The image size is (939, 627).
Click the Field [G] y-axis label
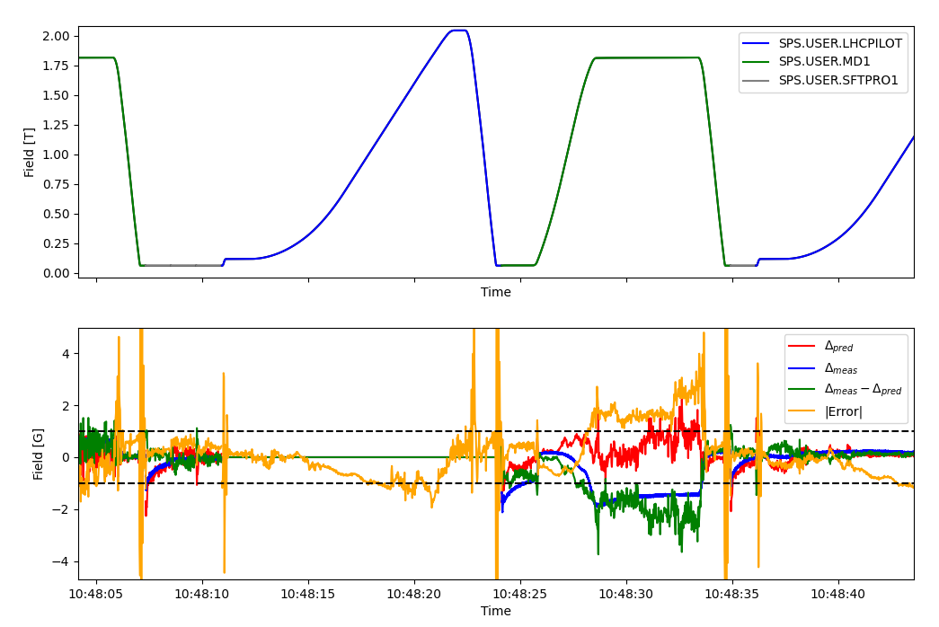pos(38,454)
